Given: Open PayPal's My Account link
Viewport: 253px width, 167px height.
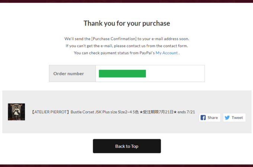Looking at the screenshot, I should tap(166, 53).
